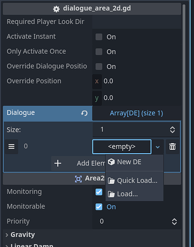This screenshot has width=194, height=247.
Task: Click the cube icon next to New DE
Action: click(112, 162)
